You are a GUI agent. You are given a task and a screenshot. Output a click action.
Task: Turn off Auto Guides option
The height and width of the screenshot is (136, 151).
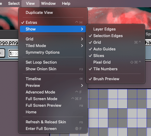click(115, 49)
